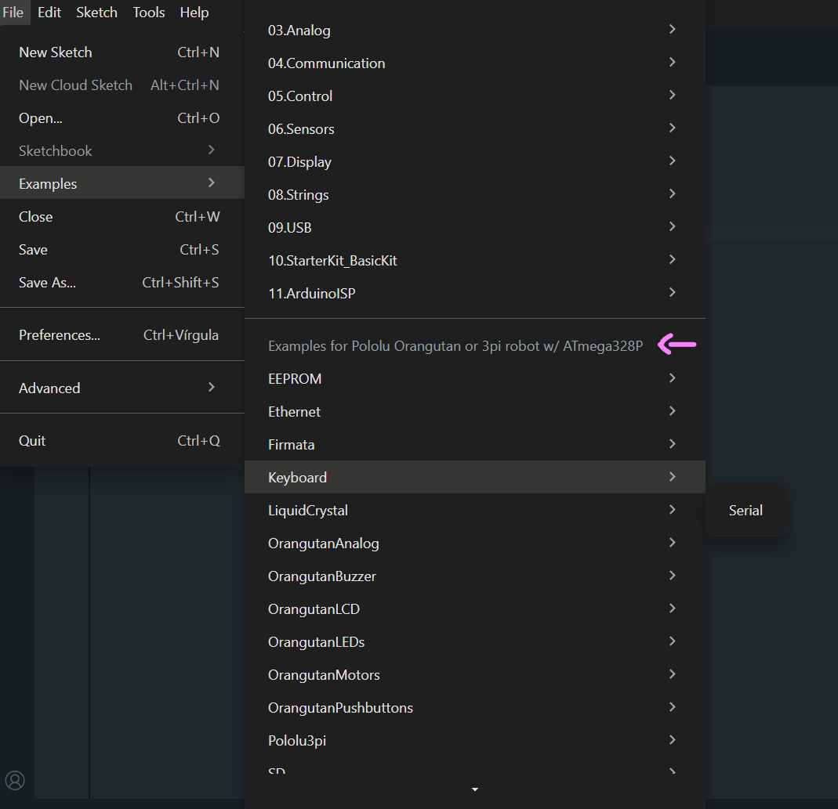Click Open... menu item
Image resolution: width=838 pixels, height=809 pixels.
(122, 118)
